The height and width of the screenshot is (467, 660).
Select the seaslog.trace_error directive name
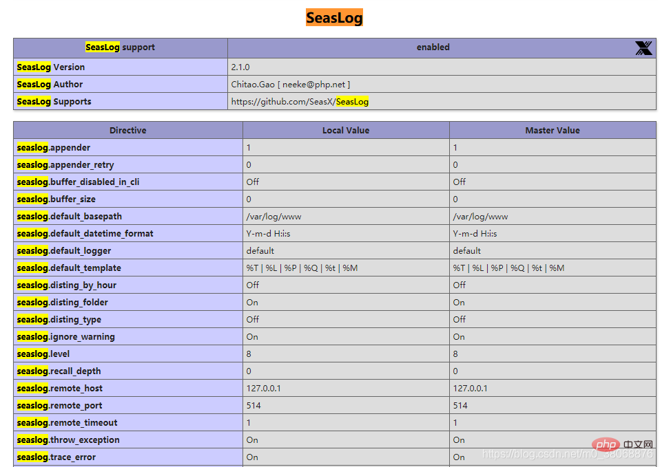click(56, 458)
